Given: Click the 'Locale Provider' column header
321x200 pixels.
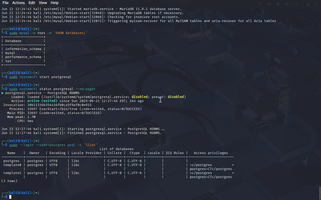Looking at the screenshot, I should [87, 153].
